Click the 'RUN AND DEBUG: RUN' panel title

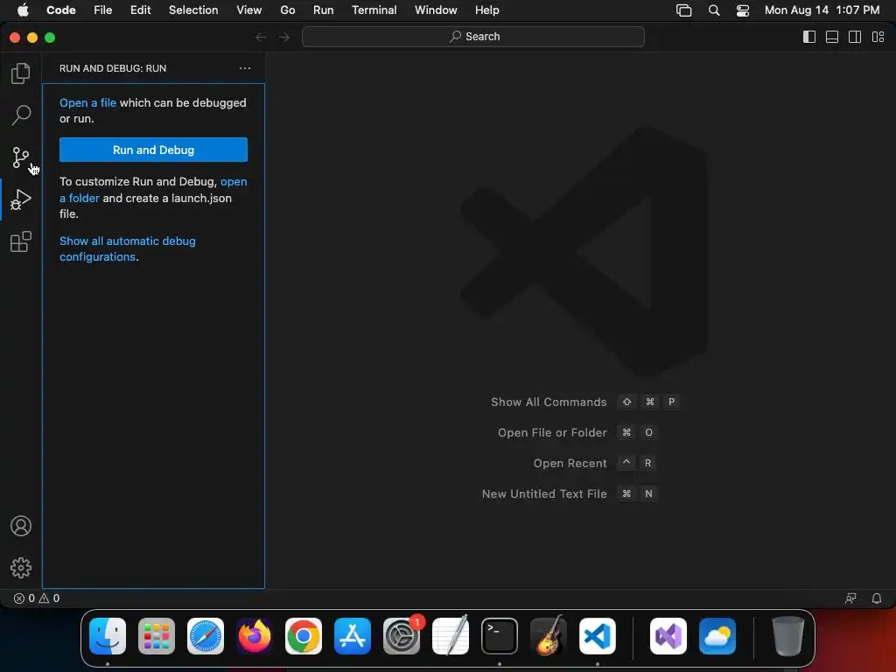coord(113,68)
